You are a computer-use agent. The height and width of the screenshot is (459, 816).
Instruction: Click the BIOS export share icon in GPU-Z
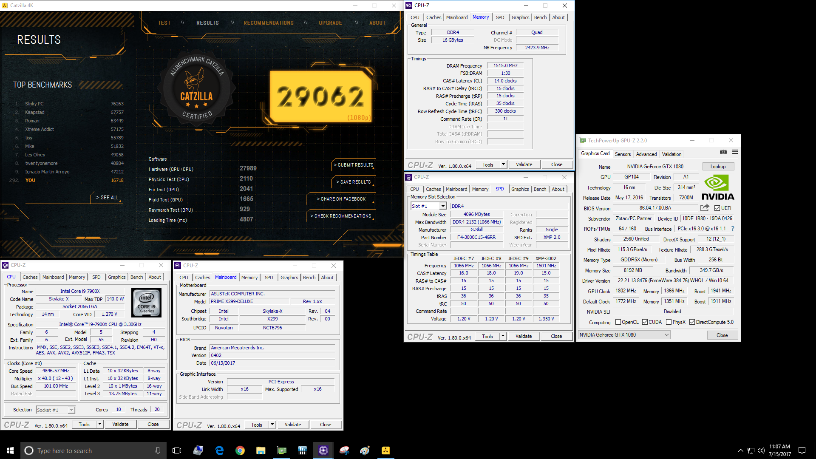pyautogui.click(x=705, y=208)
